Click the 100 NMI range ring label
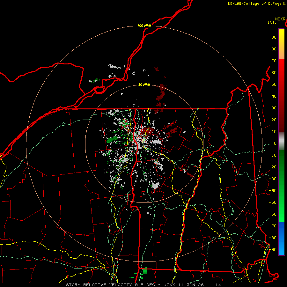Image resolution: width=287 pixels, height=287 pixels. pyautogui.click(x=144, y=26)
